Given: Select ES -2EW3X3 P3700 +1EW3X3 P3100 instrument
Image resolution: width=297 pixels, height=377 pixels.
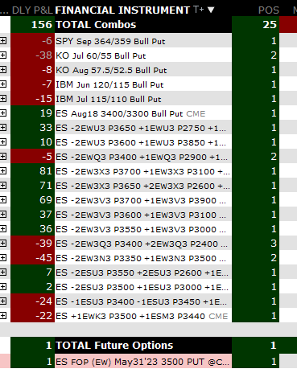Looking at the screenshot, I should [x=142, y=171].
